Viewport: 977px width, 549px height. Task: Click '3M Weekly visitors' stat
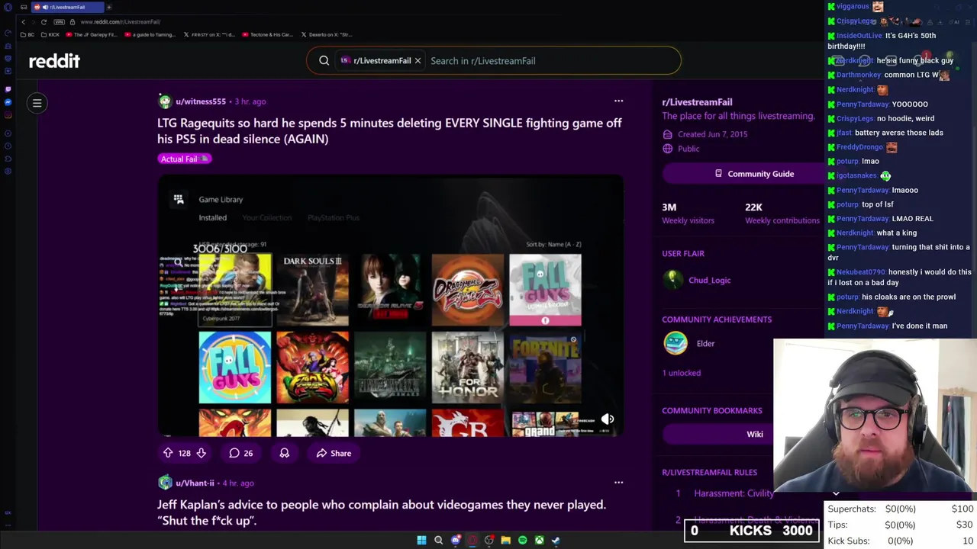688,213
